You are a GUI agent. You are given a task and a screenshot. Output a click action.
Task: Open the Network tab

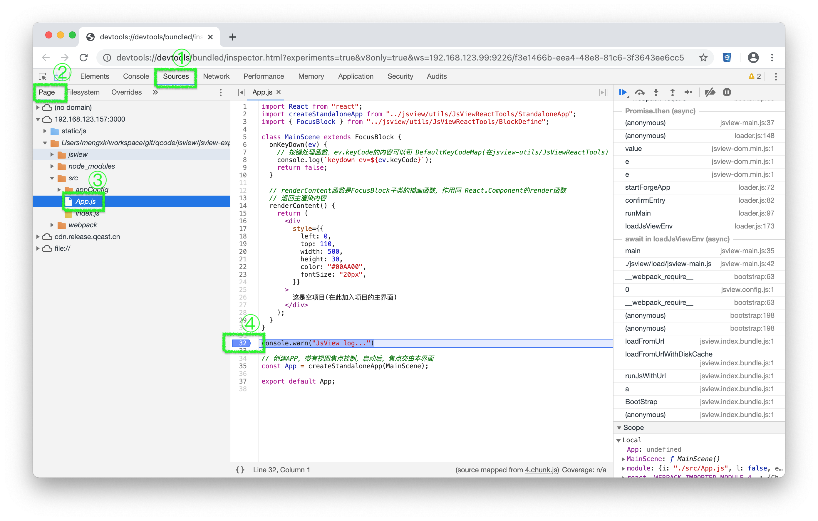pos(216,76)
